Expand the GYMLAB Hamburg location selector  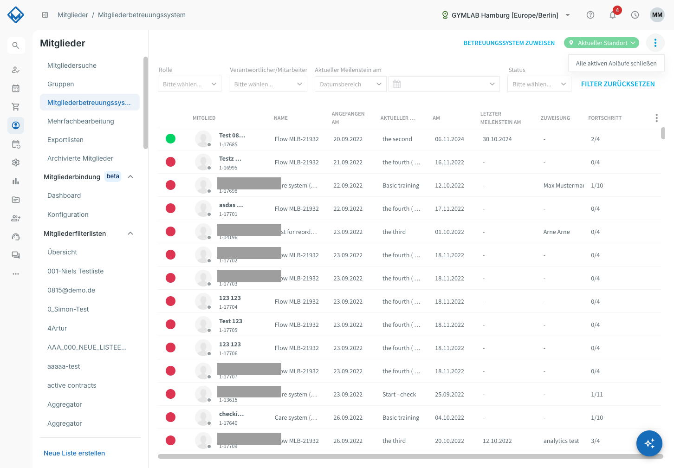coord(506,15)
